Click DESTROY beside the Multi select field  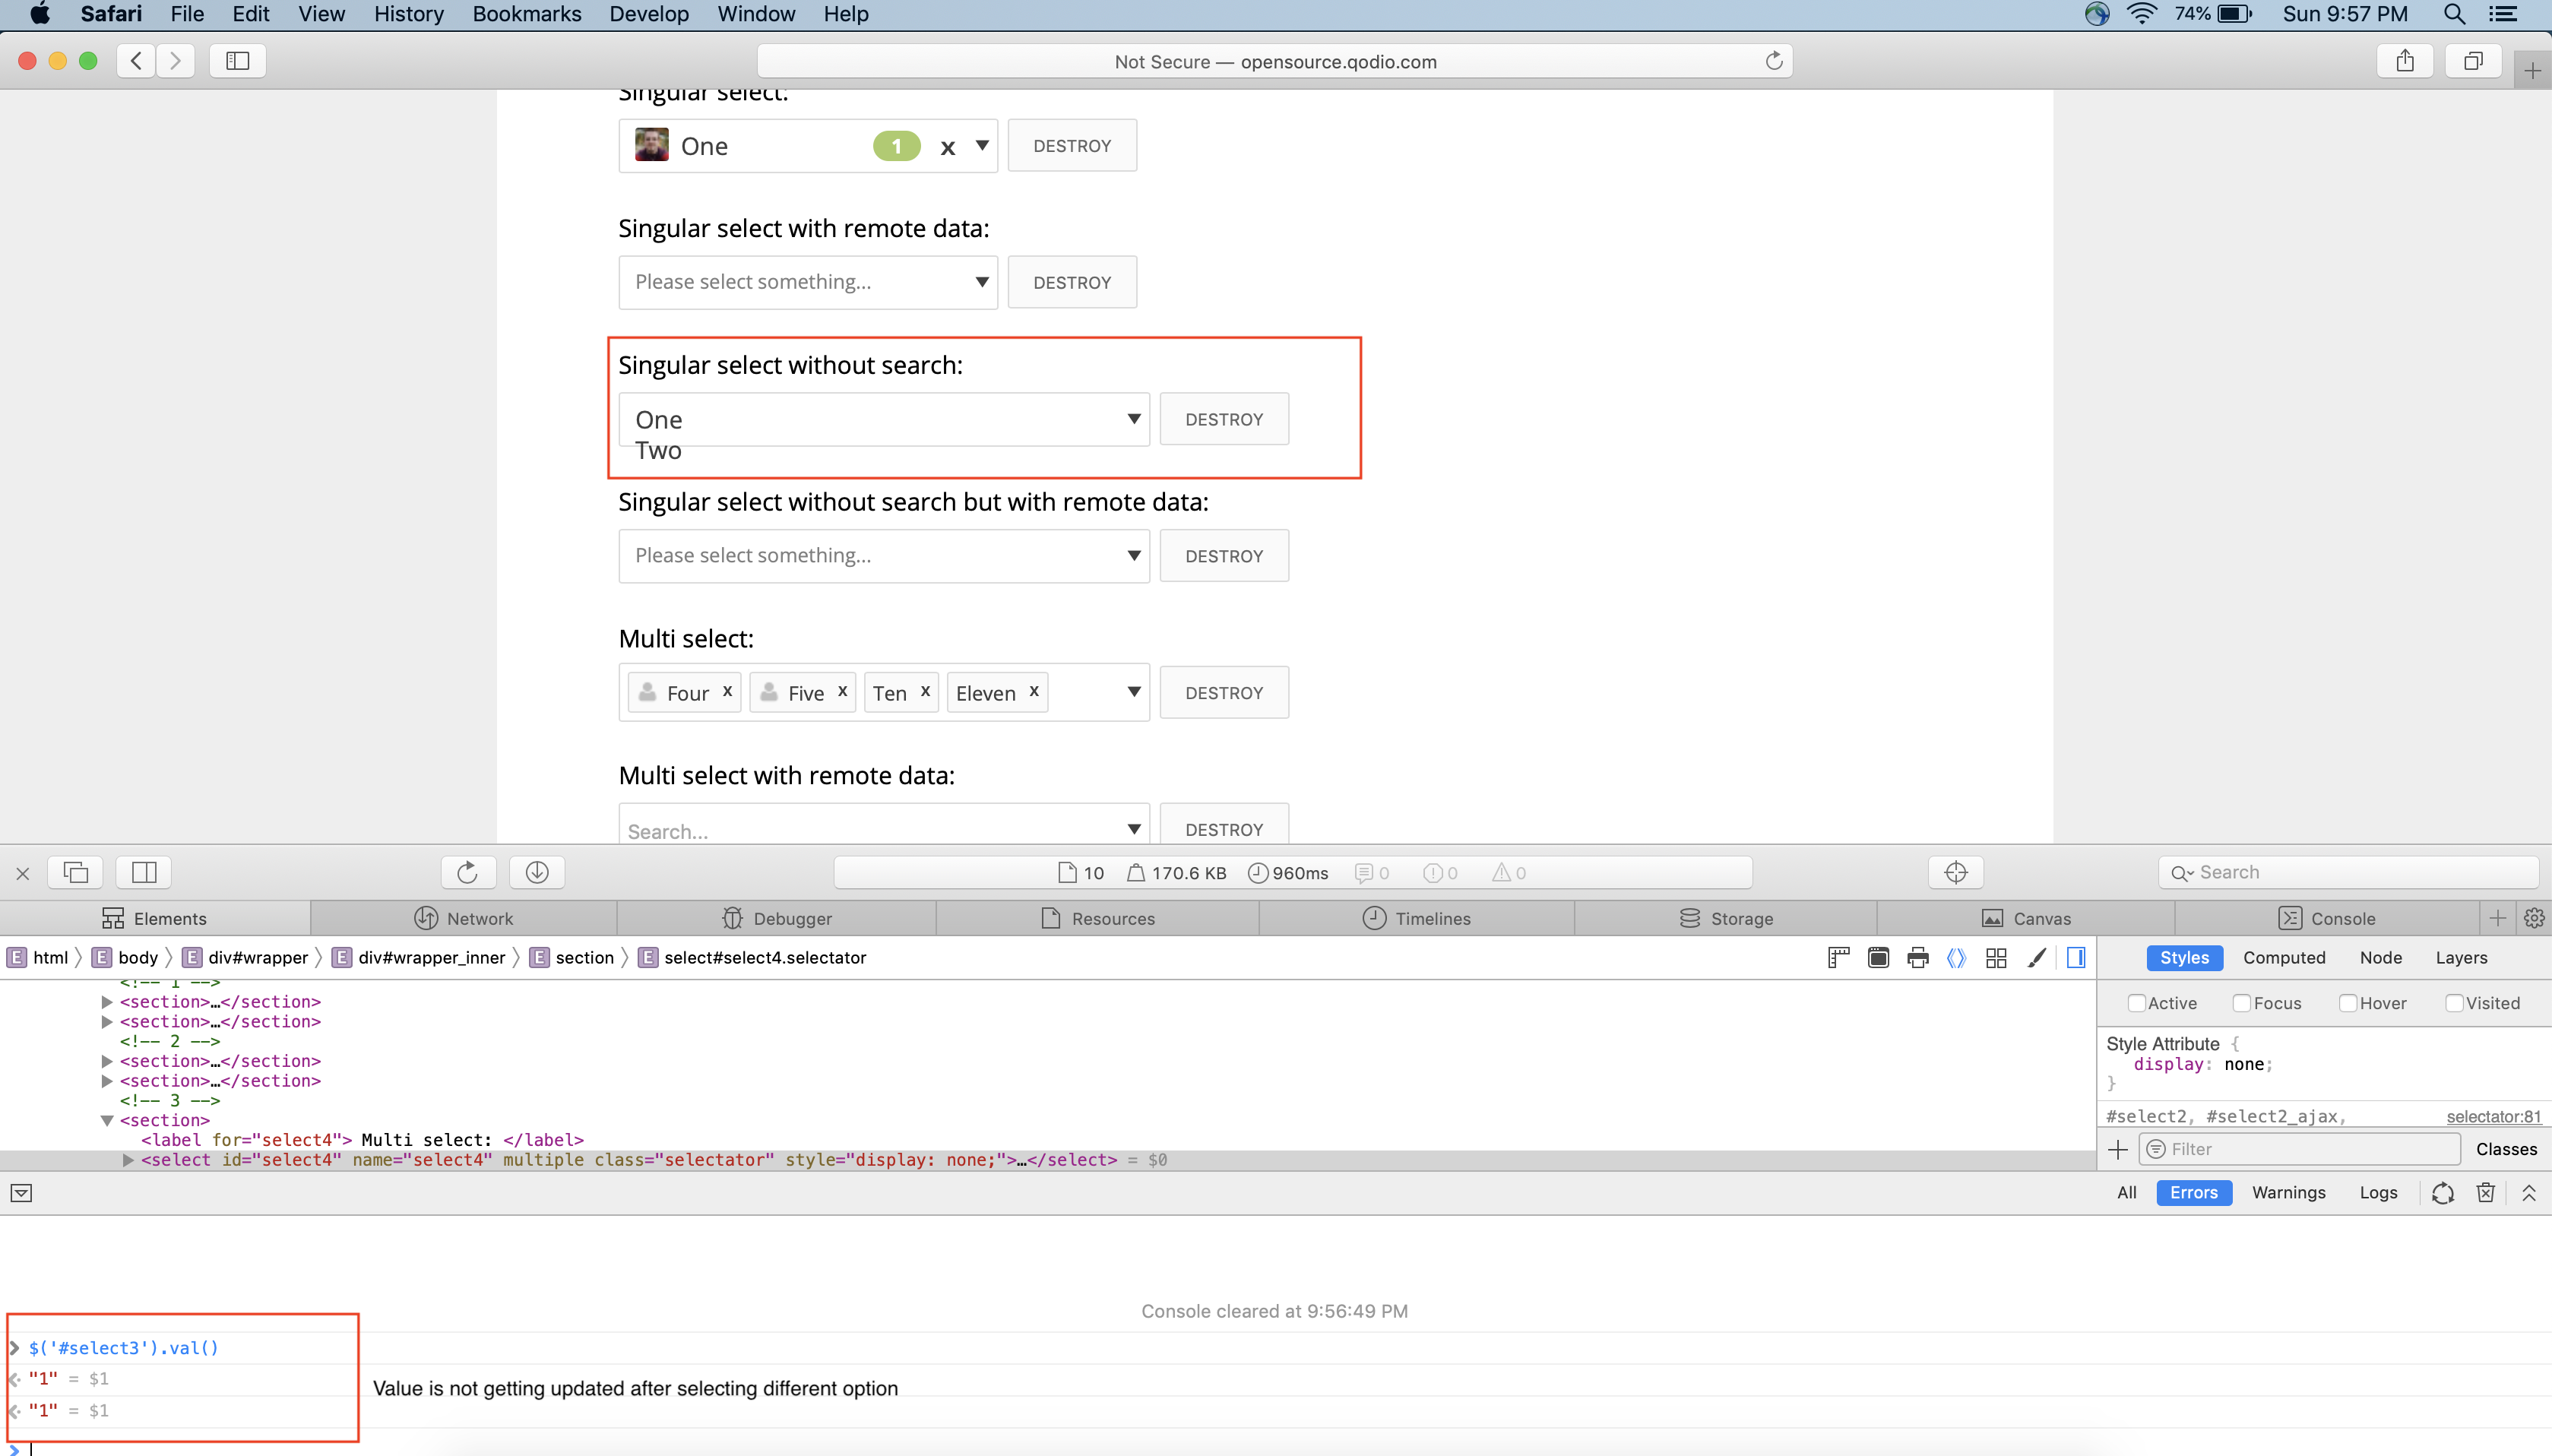point(1223,693)
